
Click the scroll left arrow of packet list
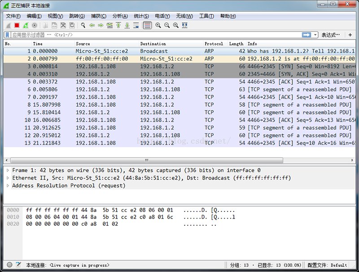click(6, 160)
